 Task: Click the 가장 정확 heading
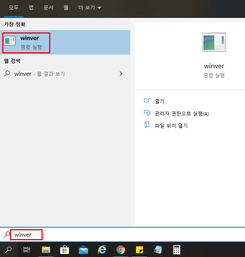coord(14,24)
